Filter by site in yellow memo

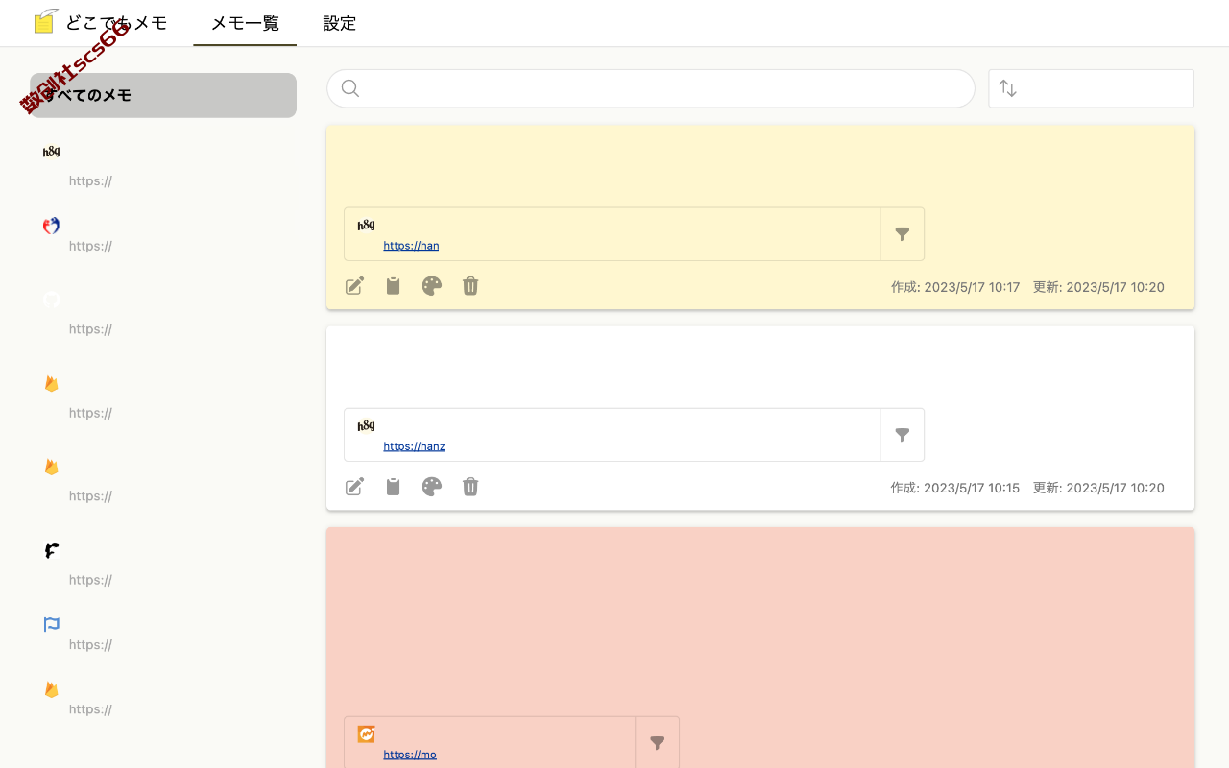[x=903, y=234]
